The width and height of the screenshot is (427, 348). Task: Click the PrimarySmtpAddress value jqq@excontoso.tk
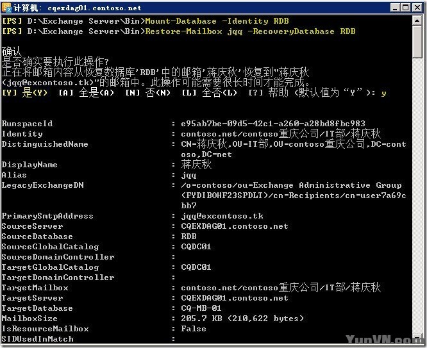tap(222, 216)
